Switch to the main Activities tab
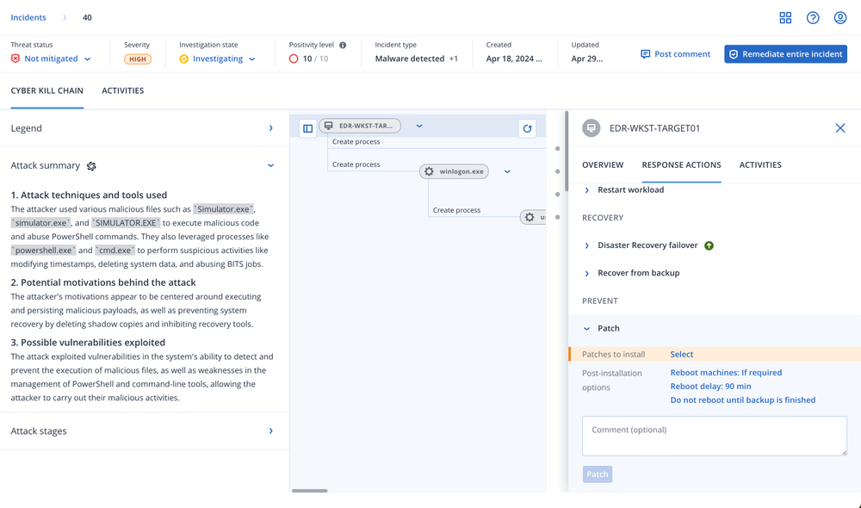Image resolution: width=861 pixels, height=508 pixels. coord(123,90)
